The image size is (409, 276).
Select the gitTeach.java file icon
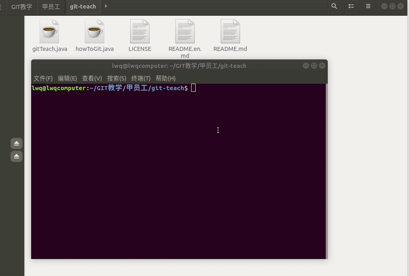(x=49, y=31)
